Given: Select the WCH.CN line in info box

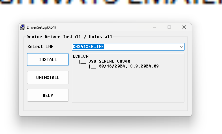Looking at the screenshot, I should tap(81, 56).
